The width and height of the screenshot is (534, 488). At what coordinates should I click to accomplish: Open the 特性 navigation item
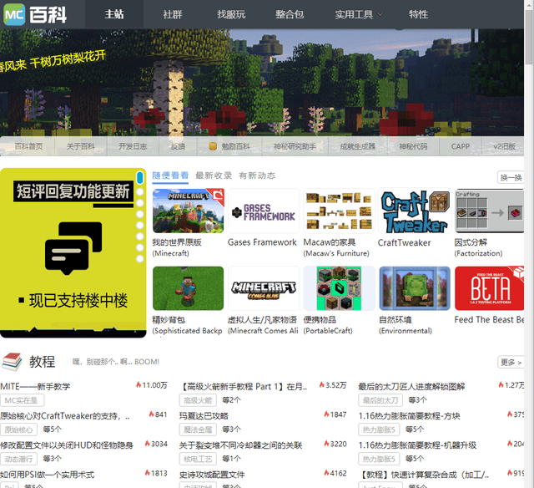pyautogui.click(x=418, y=14)
